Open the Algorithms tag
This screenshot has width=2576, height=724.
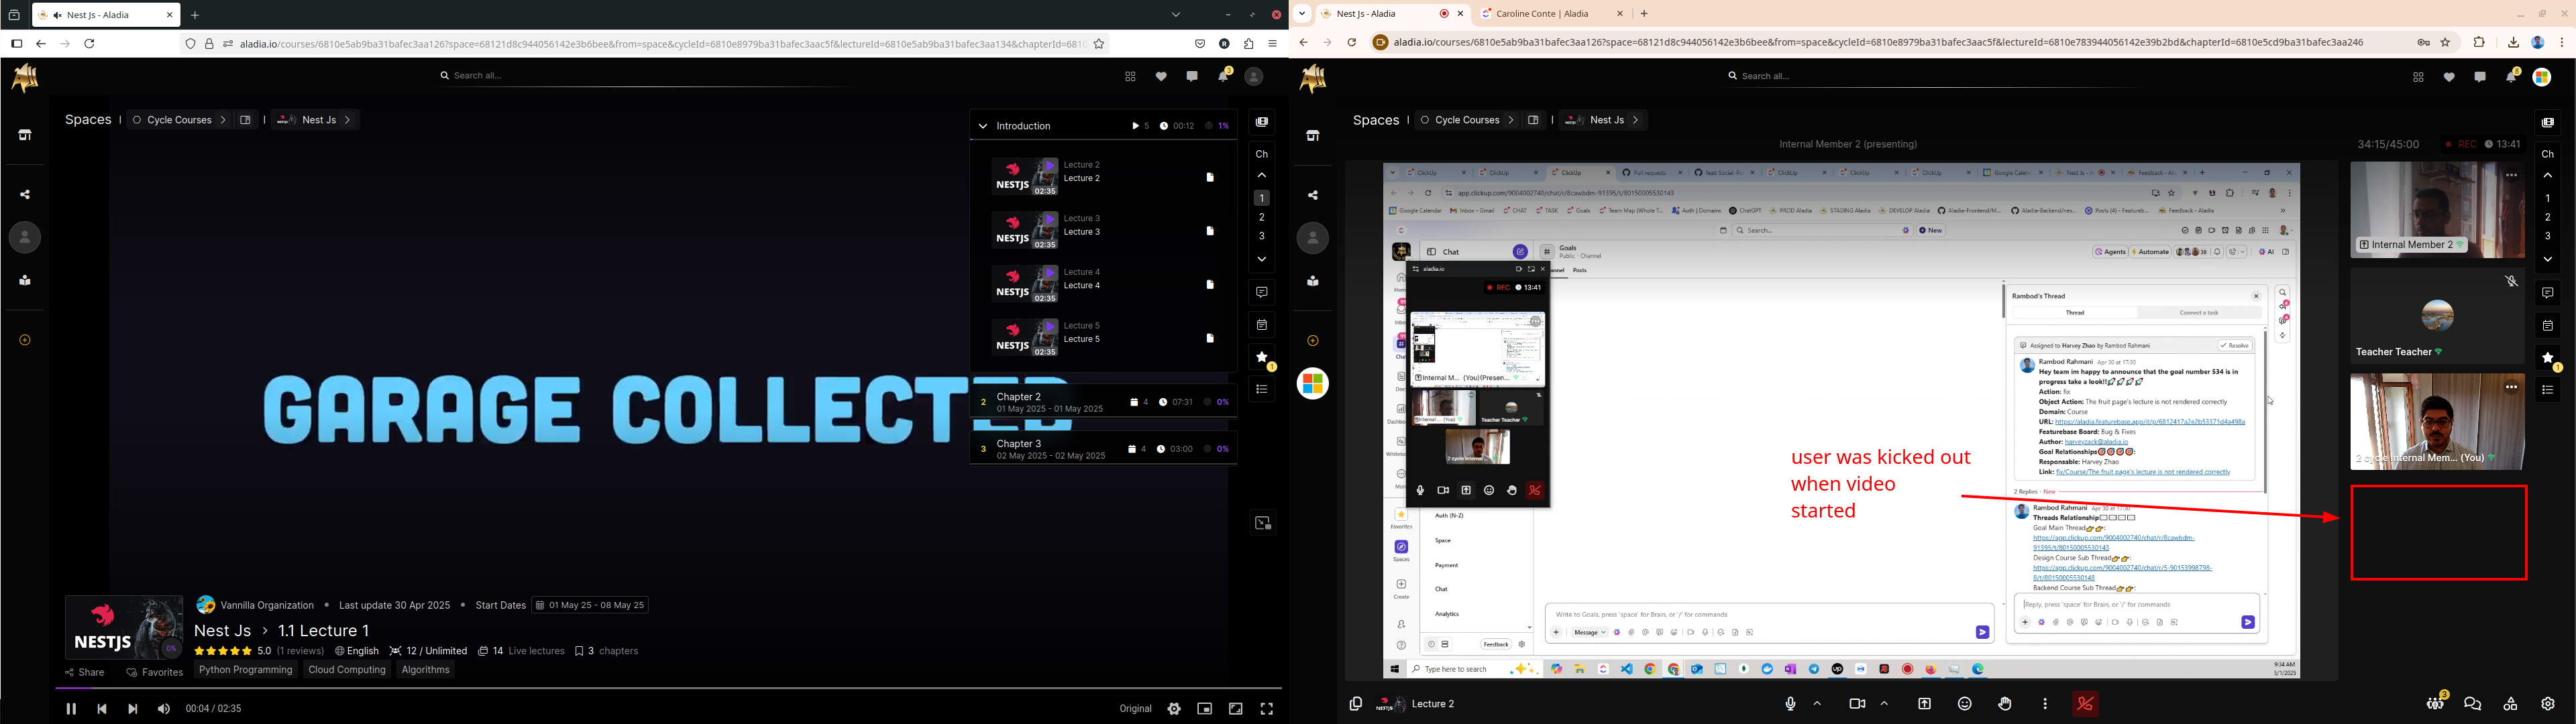(426, 670)
